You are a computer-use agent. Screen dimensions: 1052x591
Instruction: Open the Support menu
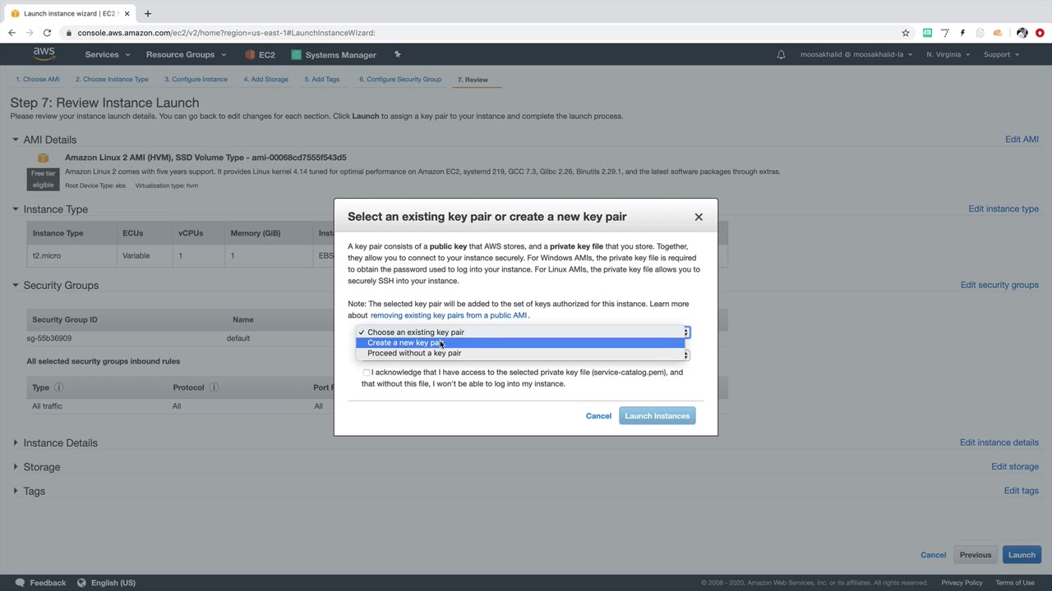click(x=1001, y=55)
